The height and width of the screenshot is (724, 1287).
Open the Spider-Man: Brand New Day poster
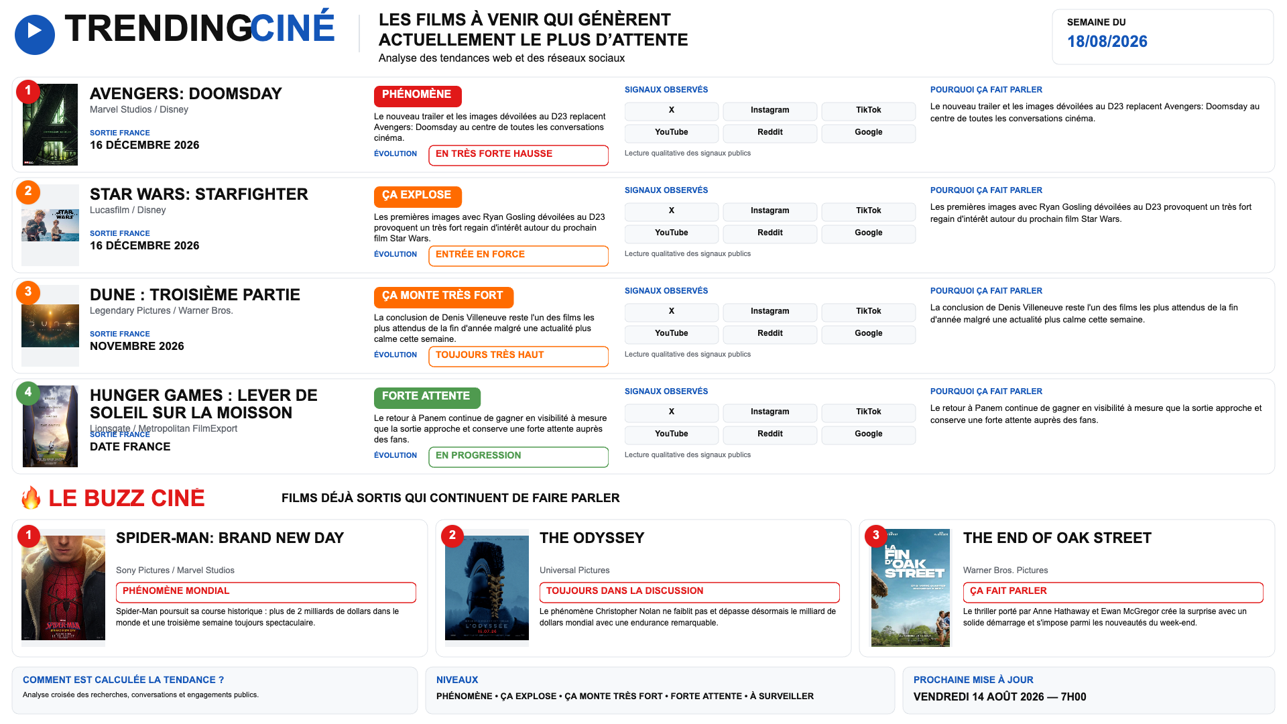[64, 588]
